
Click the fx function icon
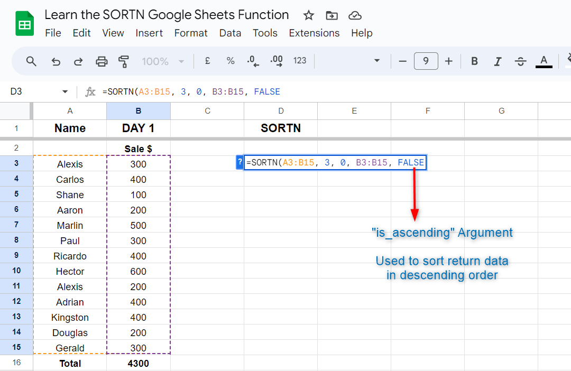coord(90,92)
